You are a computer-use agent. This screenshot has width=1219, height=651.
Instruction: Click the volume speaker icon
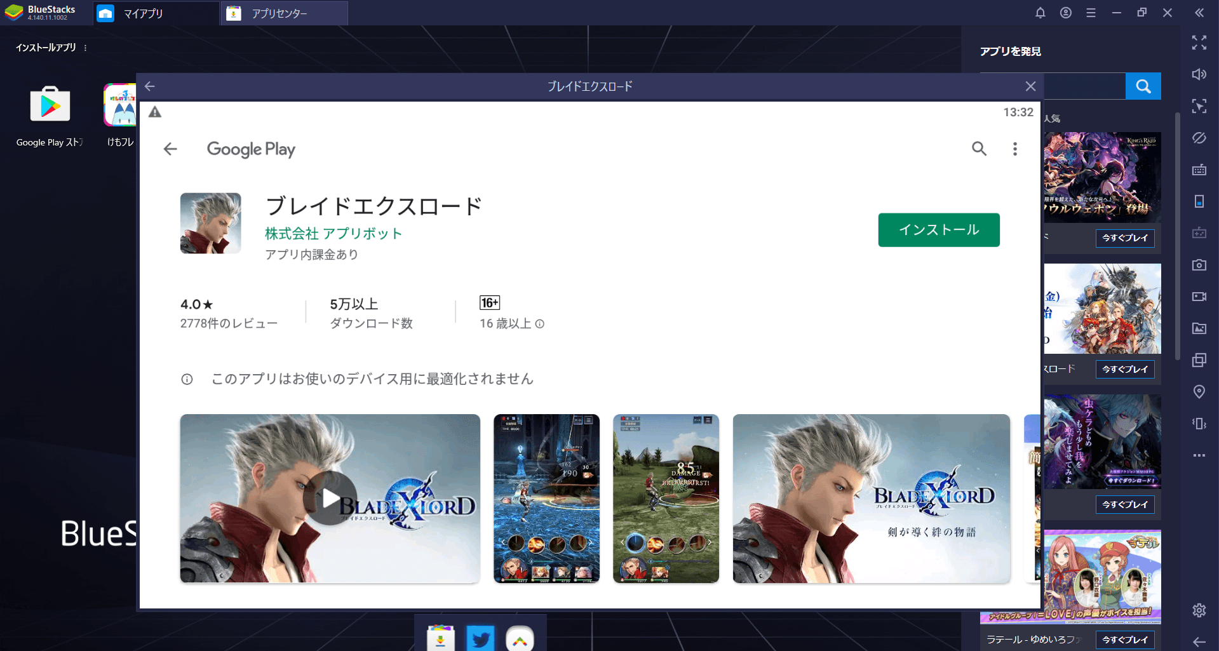(1199, 74)
